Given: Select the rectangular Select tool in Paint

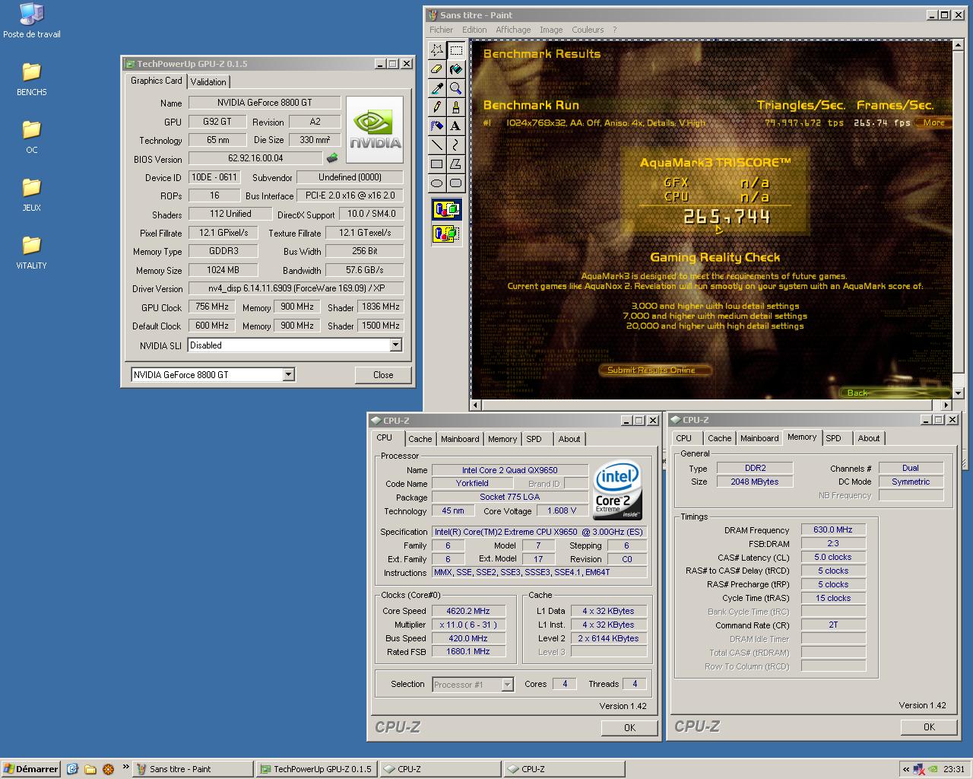Looking at the screenshot, I should [456, 50].
